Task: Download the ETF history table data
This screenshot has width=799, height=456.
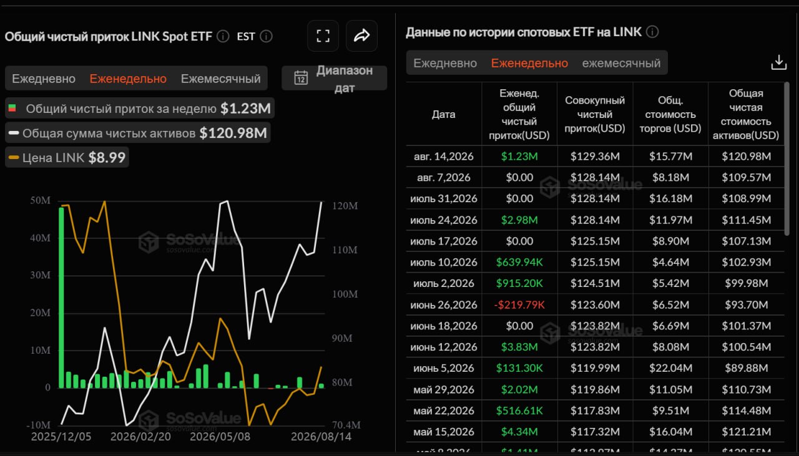Action: coord(779,62)
